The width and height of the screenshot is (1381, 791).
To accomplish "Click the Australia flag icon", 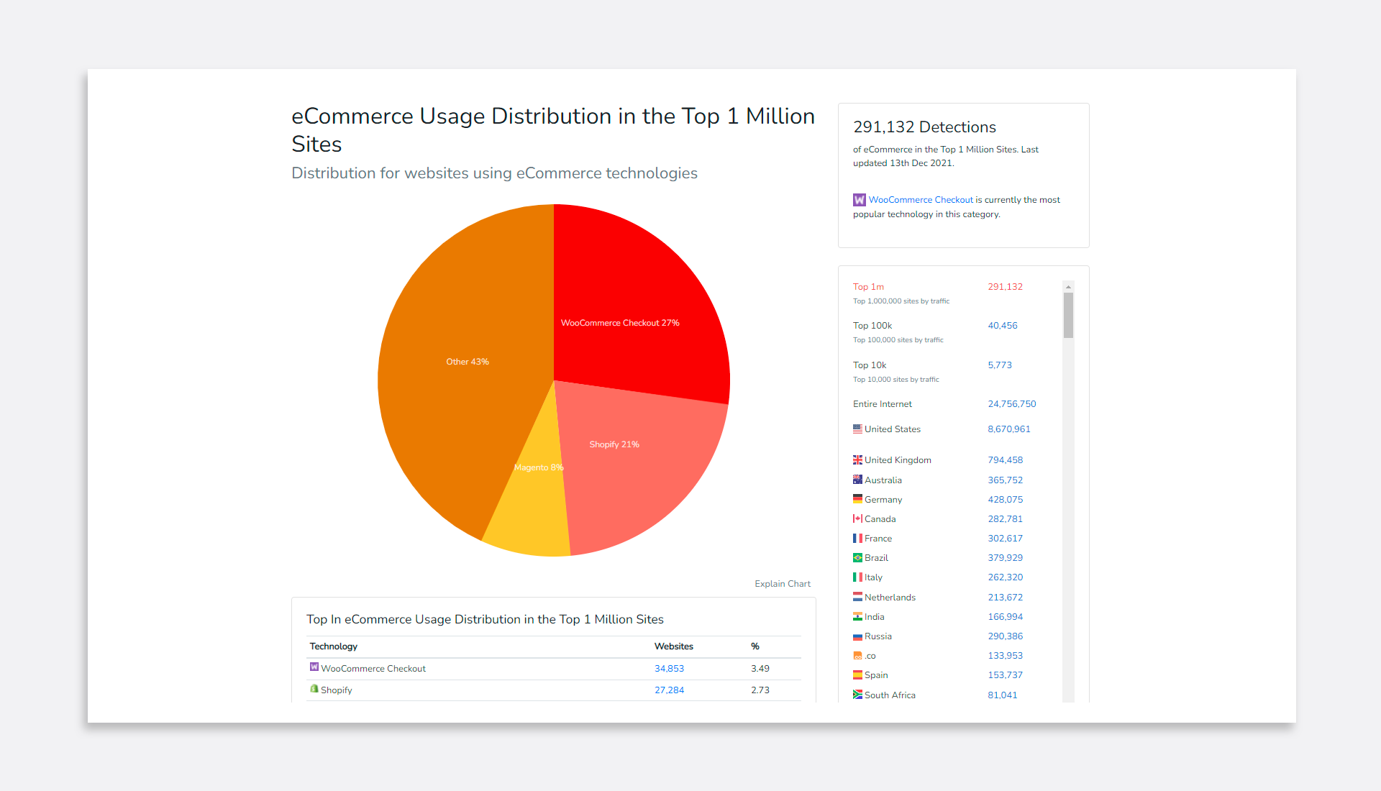I will click(857, 480).
